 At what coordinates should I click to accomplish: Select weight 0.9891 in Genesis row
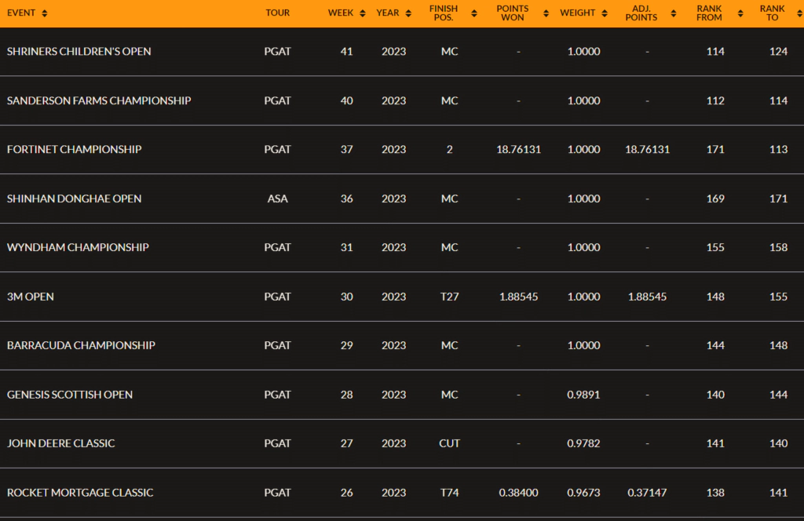click(583, 394)
